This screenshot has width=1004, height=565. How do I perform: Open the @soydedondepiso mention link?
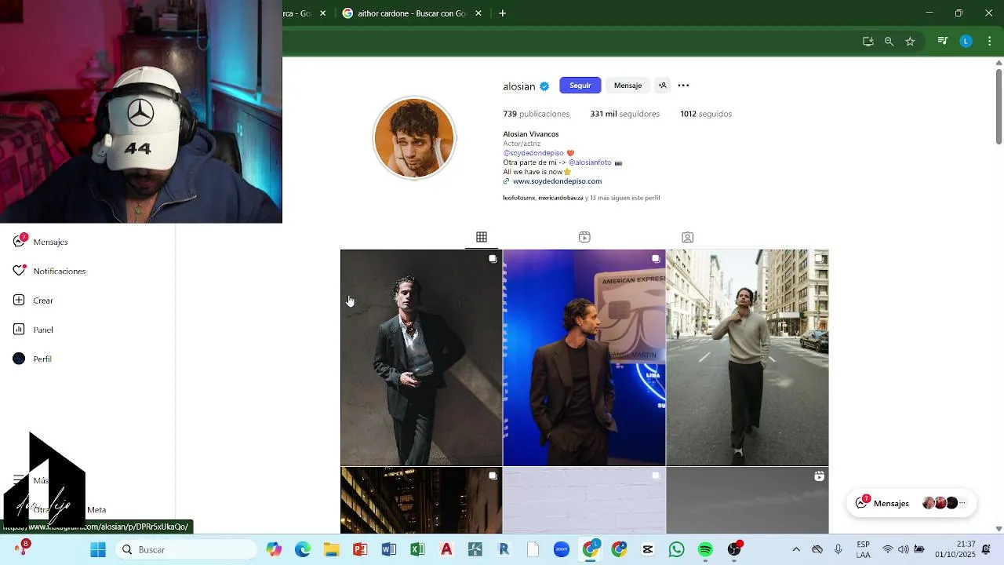click(x=533, y=153)
